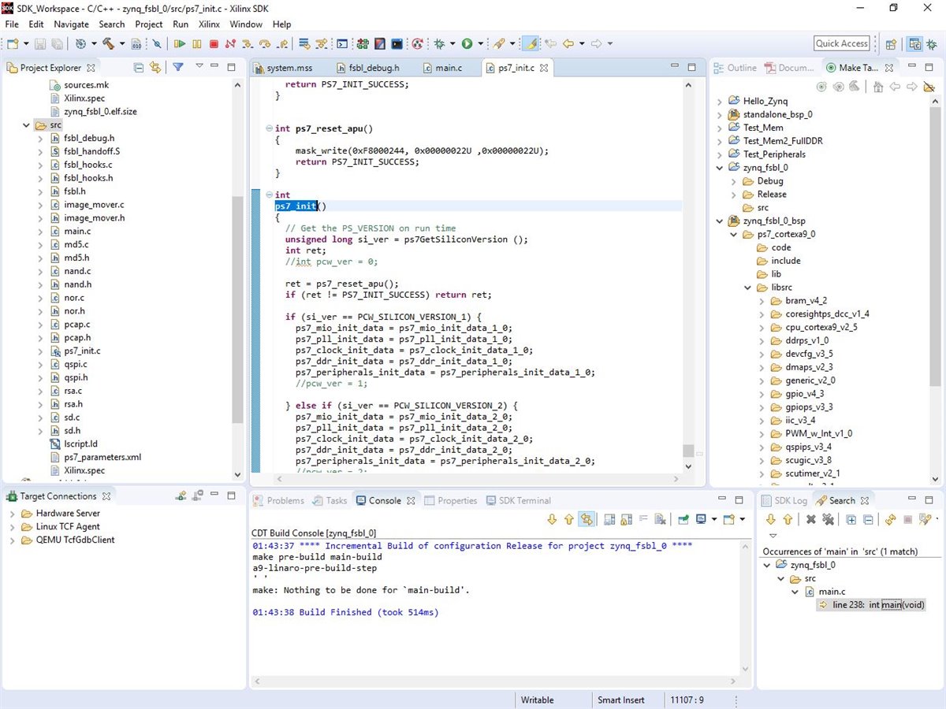Open image_mover.c in Project Explorer
The image size is (946, 709).
coord(94,205)
